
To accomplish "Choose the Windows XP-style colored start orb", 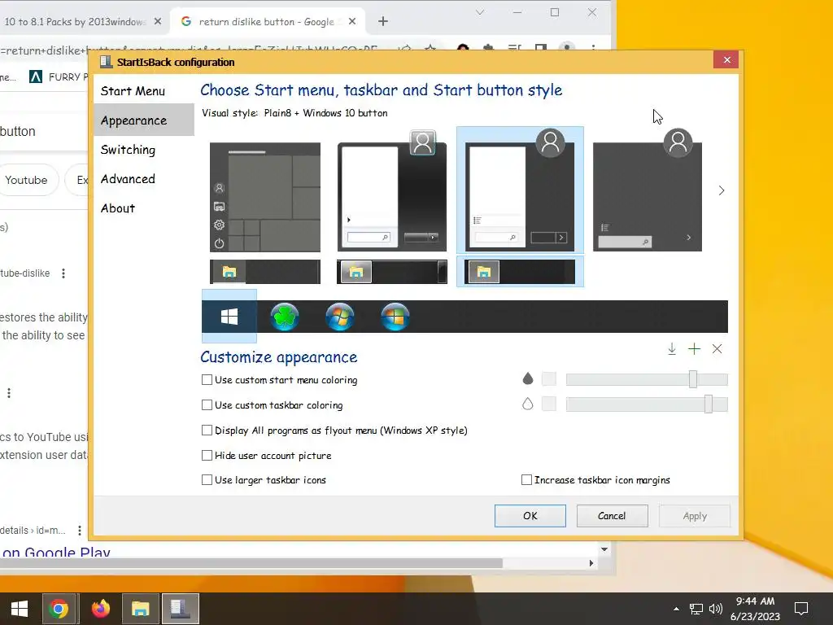I will [395, 317].
